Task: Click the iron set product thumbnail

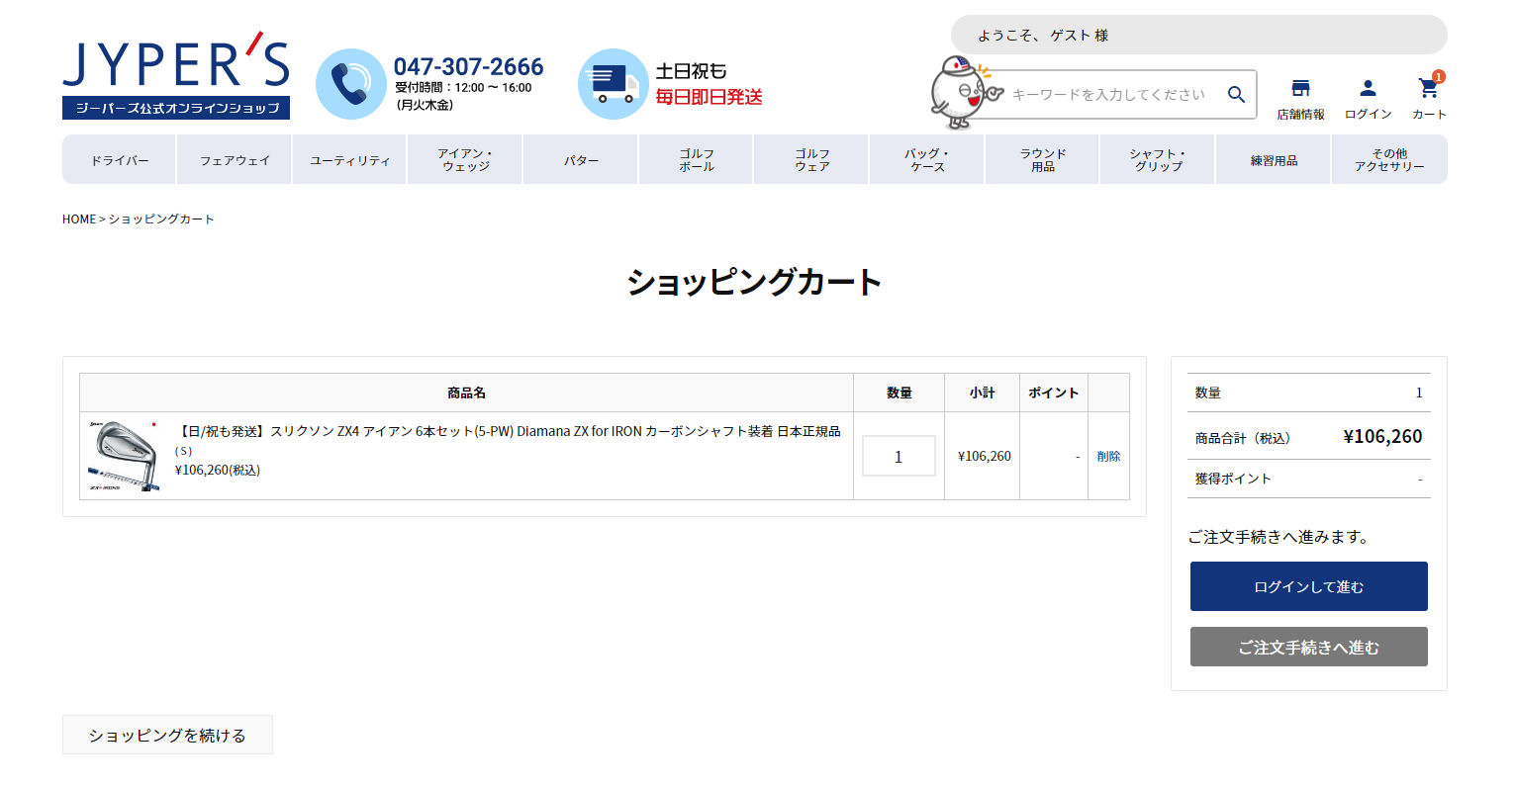Action: pyautogui.click(x=124, y=455)
